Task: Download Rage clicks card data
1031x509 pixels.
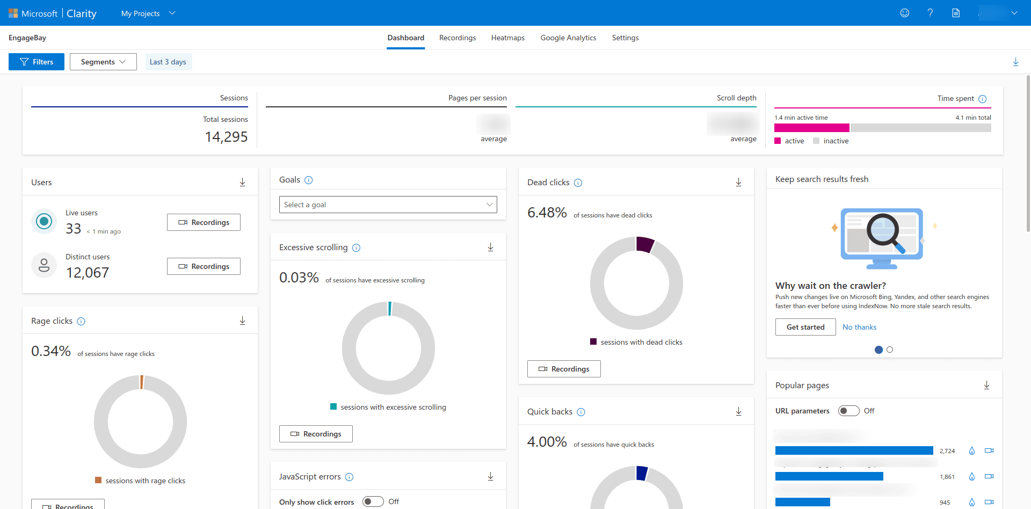Action: pyautogui.click(x=242, y=321)
